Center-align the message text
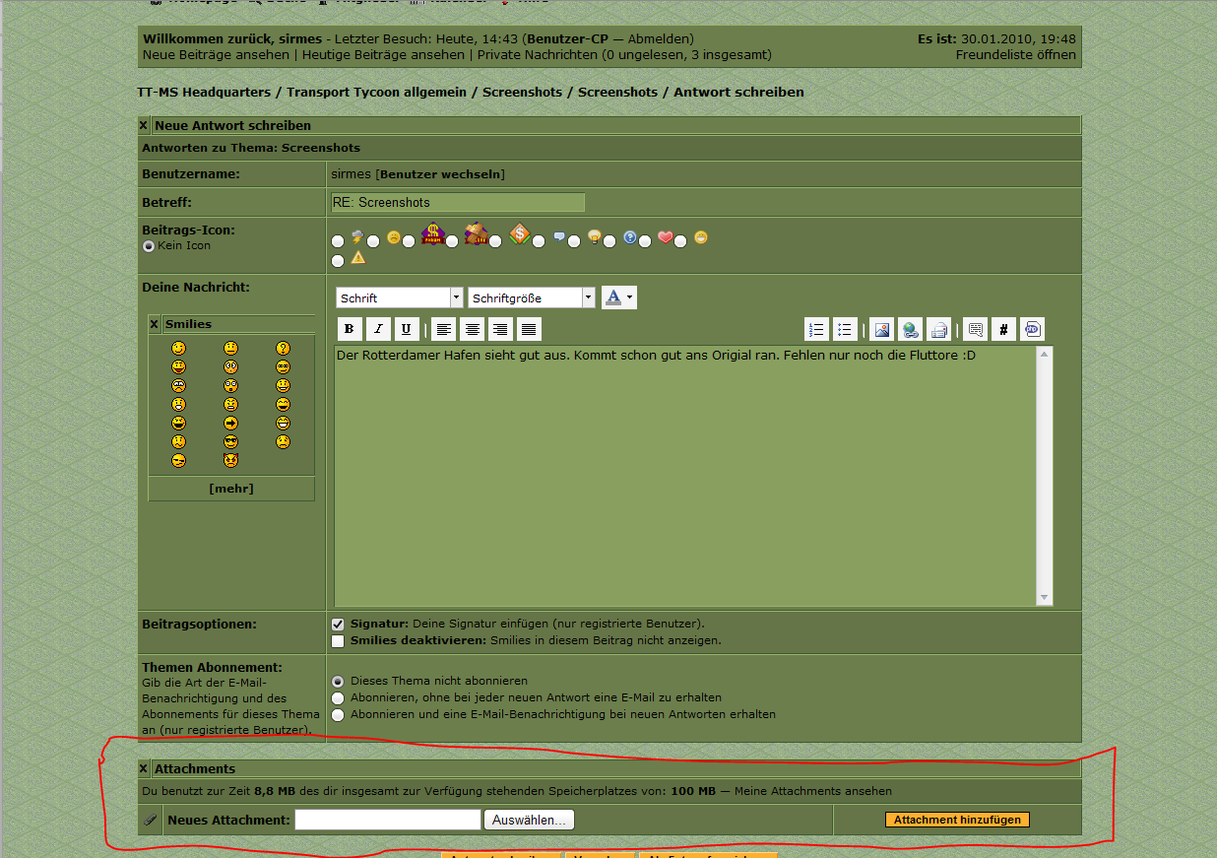This screenshot has width=1217, height=858. (473, 329)
